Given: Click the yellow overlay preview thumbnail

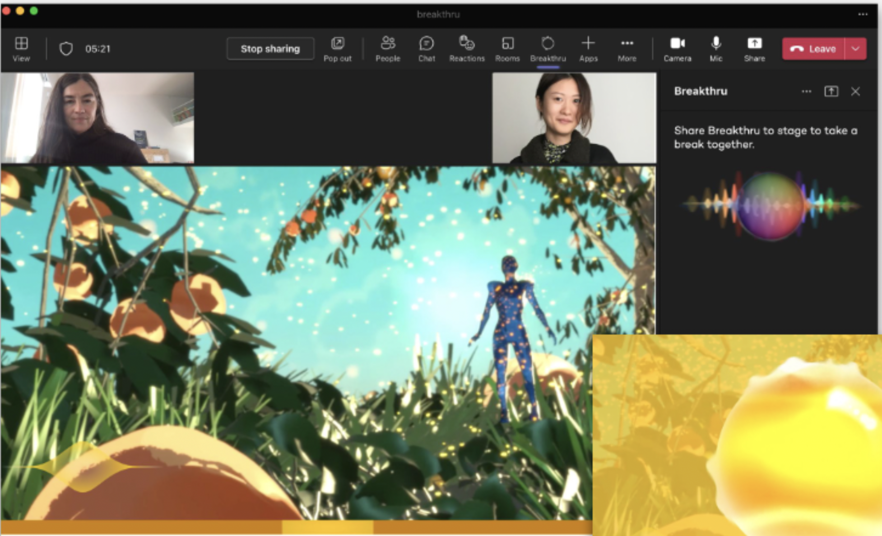Looking at the screenshot, I should 737,435.
